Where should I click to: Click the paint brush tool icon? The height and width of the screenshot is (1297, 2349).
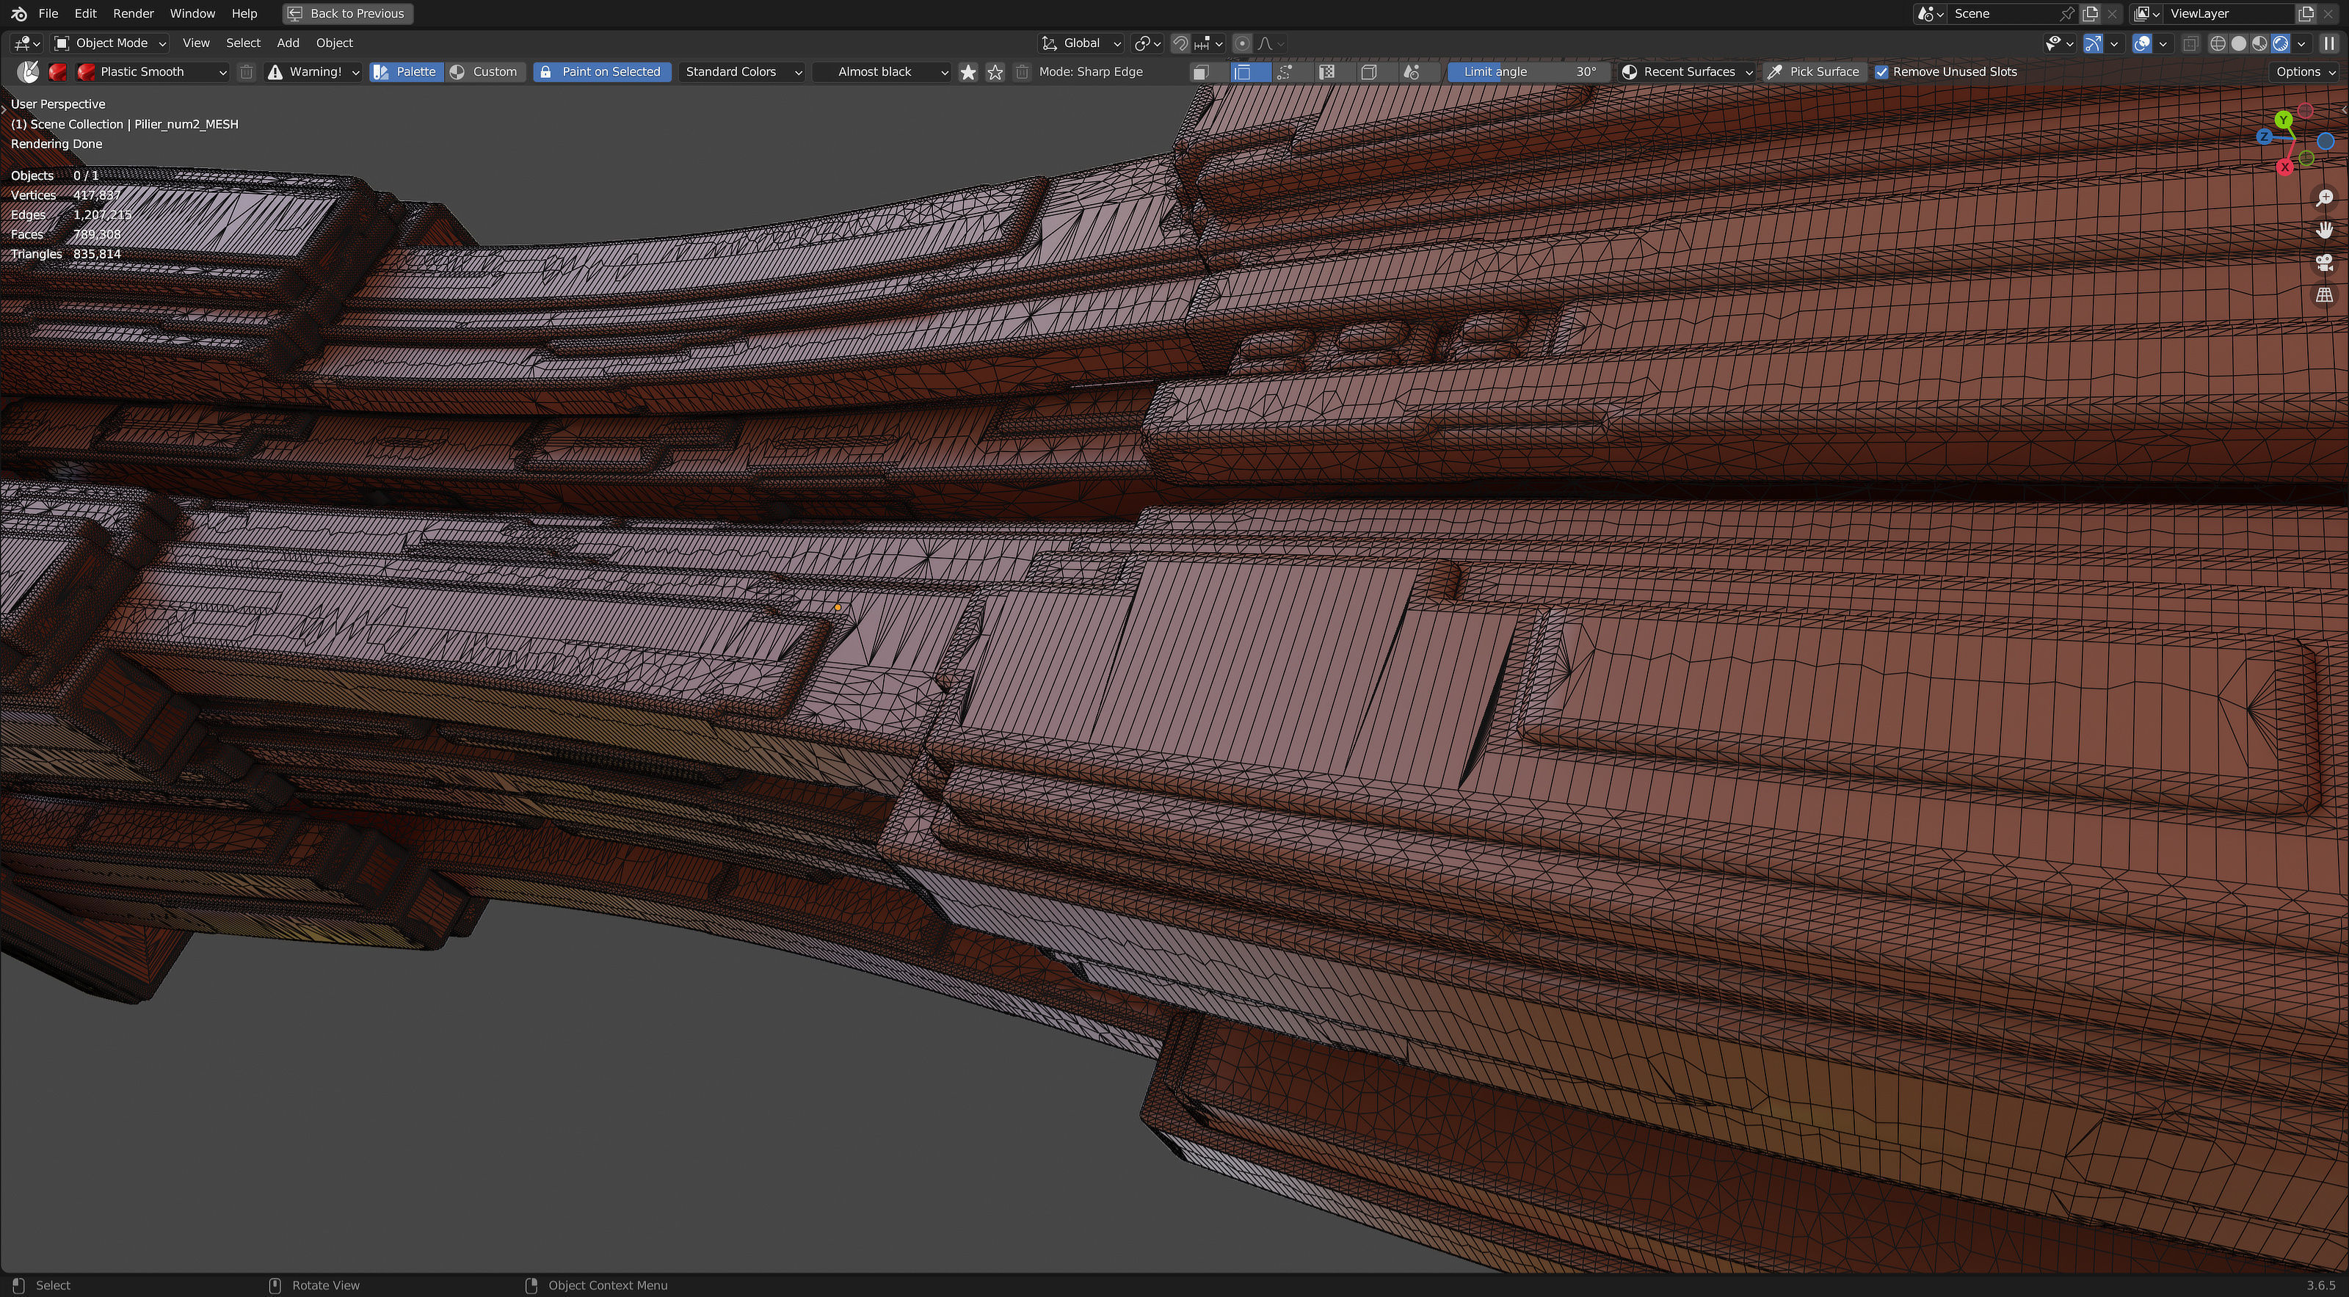pos(29,72)
